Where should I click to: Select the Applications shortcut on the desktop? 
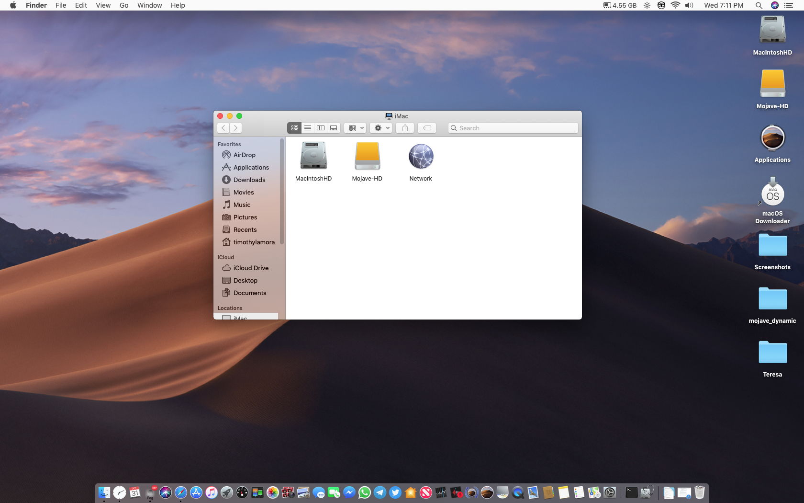(x=772, y=137)
